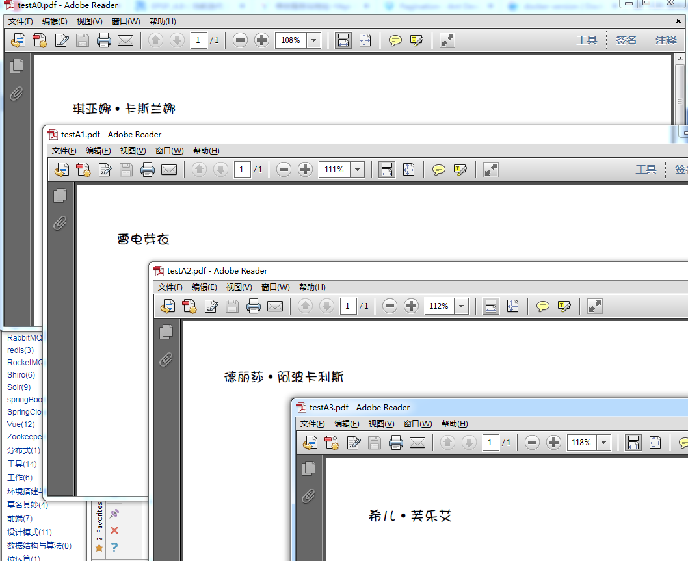Open zoom dropdown showing 112%
Viewport: 688px width, 561px height.
point(461,306)
